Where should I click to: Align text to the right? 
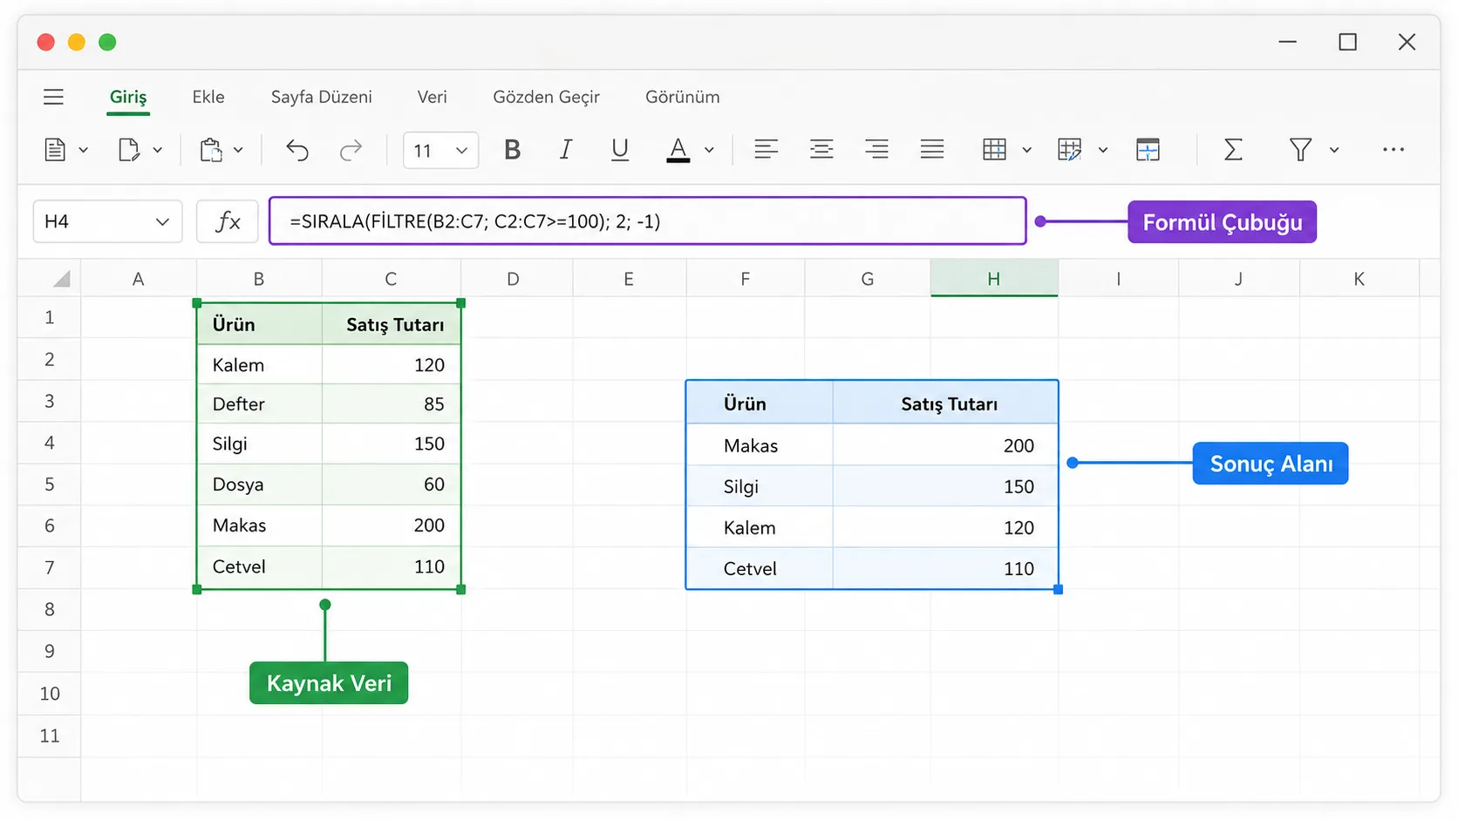point(876,149)
